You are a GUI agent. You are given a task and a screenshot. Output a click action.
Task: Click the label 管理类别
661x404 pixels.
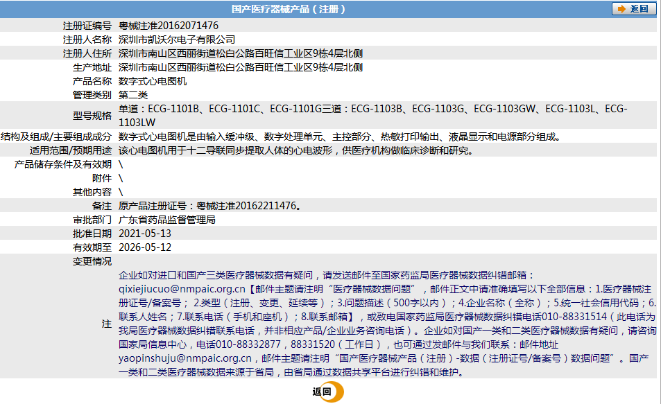(92, 95)
